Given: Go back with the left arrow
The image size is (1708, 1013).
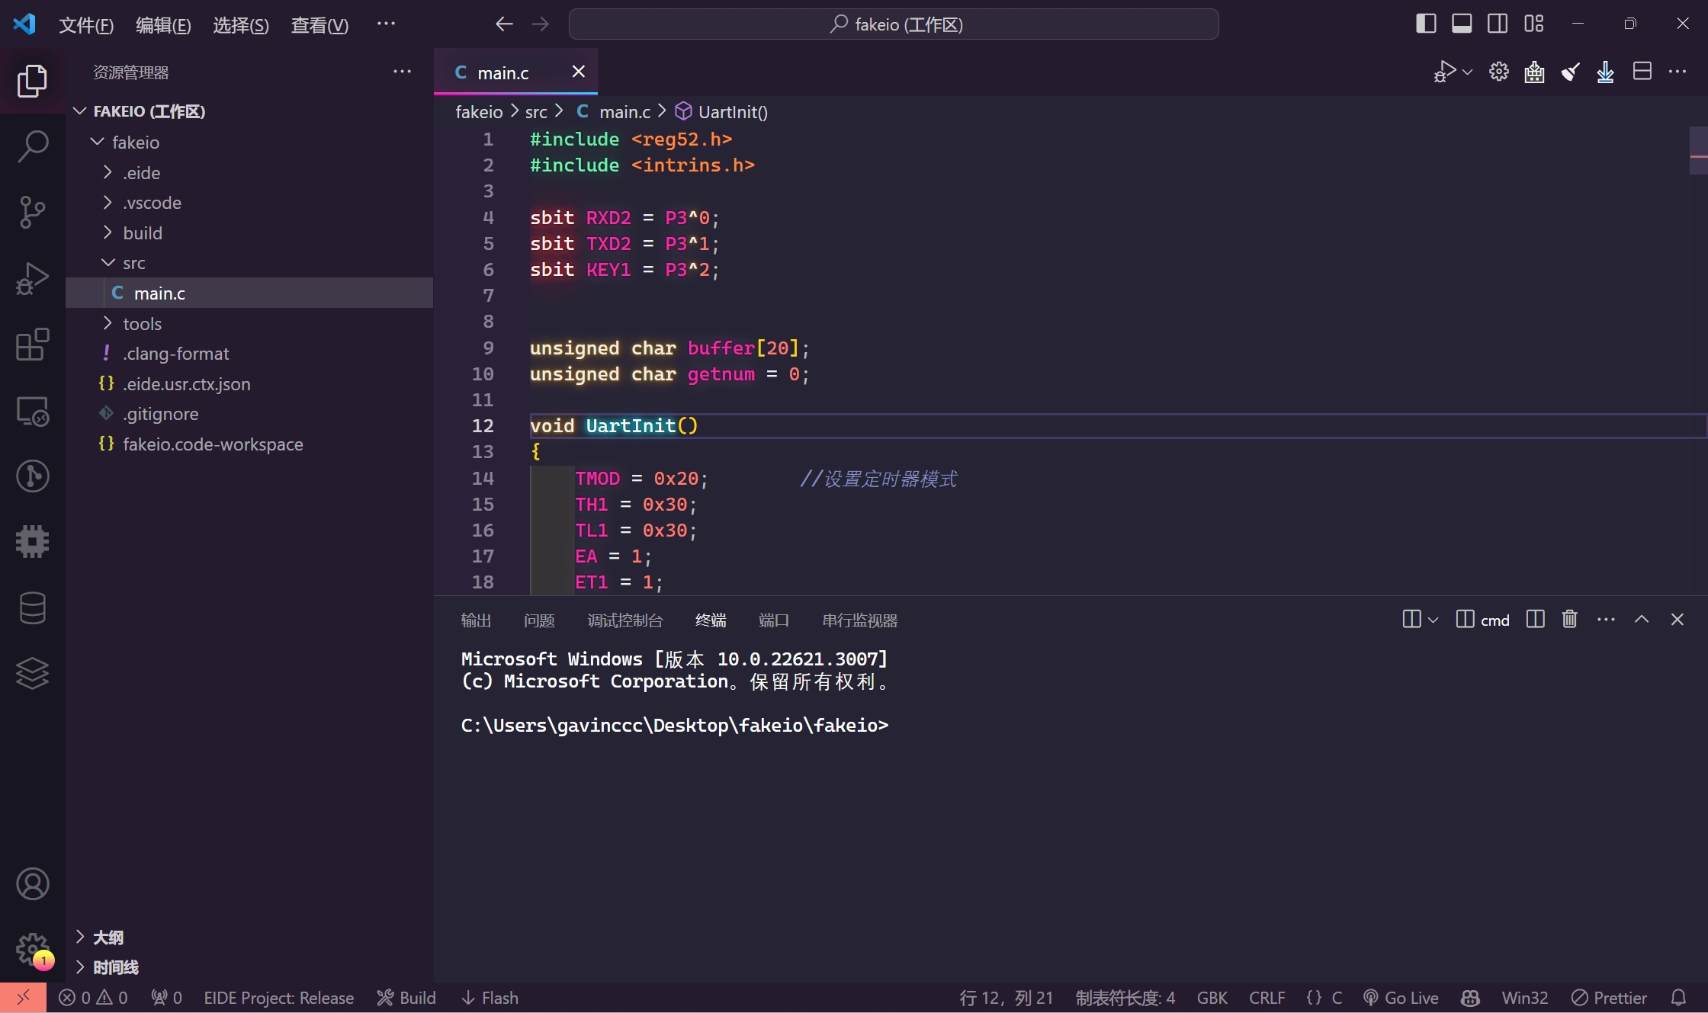Looking at the screenshot, I should click(503, 24).
